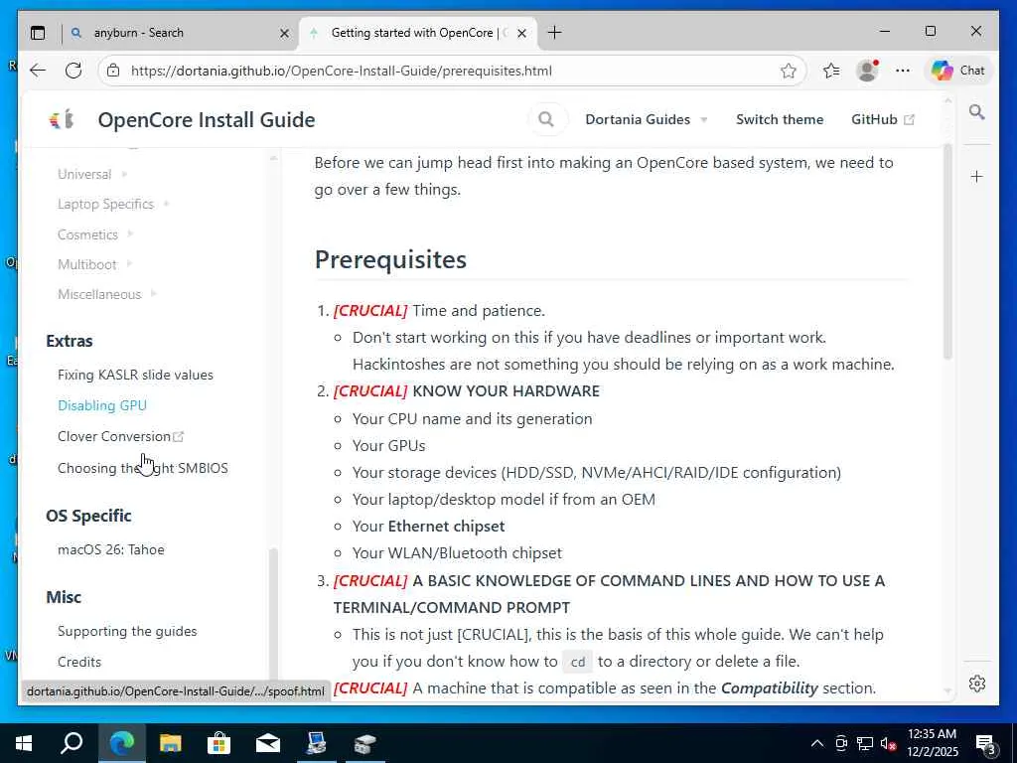Screen dimensions: 1017x763
Task: Click the Prerequisites heading
Action: pos(390,259)
